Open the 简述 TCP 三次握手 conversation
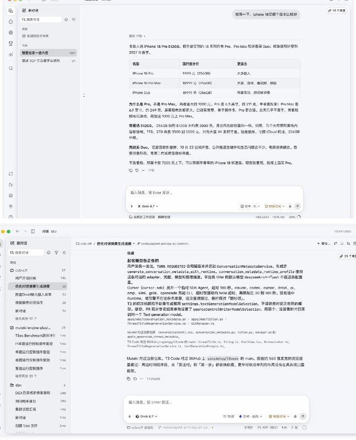 click(48, 61)
